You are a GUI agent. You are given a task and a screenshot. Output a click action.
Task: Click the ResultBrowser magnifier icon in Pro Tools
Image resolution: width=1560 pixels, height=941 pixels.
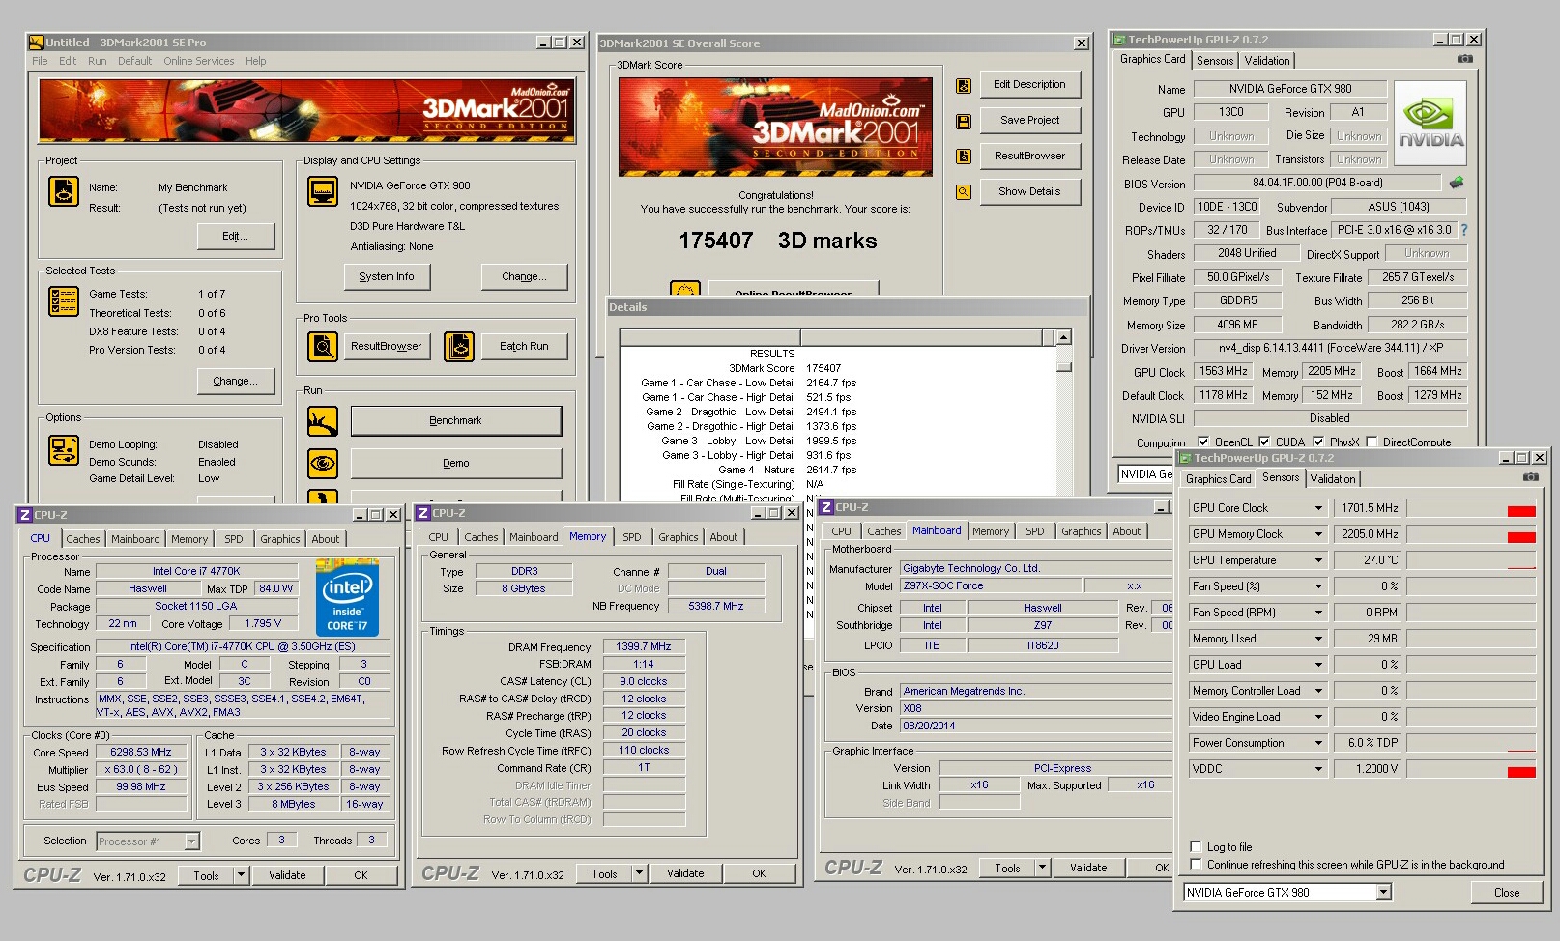323,346
